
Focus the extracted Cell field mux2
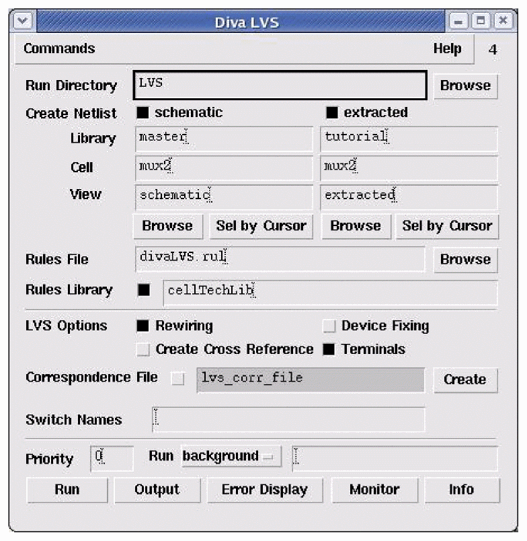point(409,168)
